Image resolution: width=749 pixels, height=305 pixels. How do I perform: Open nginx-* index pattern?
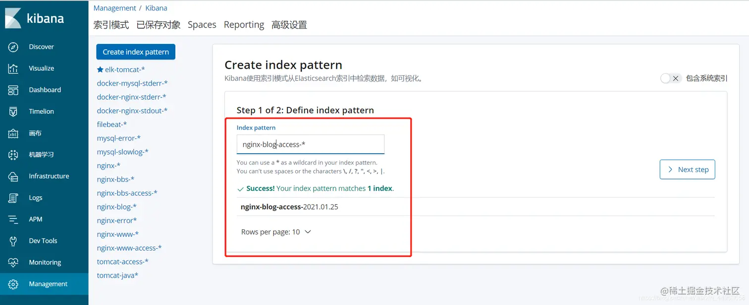[108, 166]
